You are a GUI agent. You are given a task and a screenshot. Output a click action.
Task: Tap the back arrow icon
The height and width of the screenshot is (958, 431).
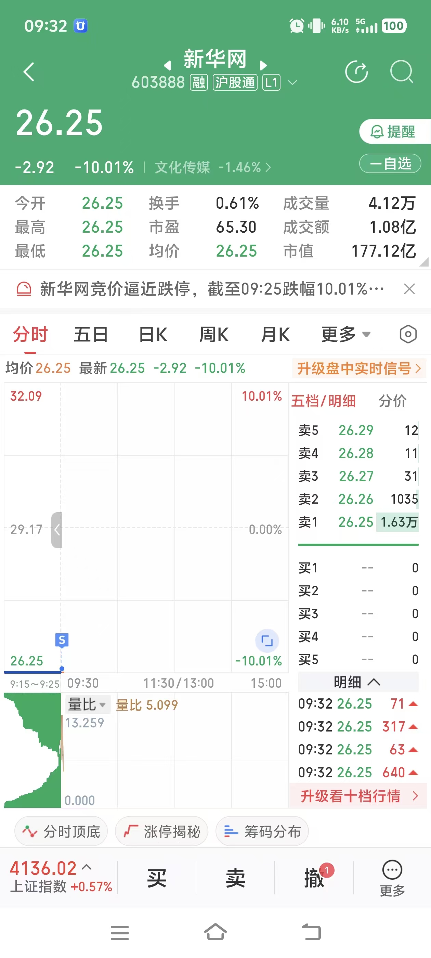(x=29, y=72)
